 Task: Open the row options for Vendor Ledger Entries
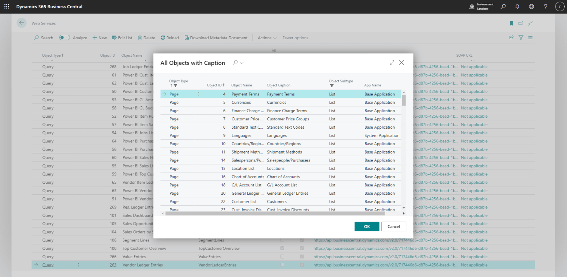click(79, 265)
